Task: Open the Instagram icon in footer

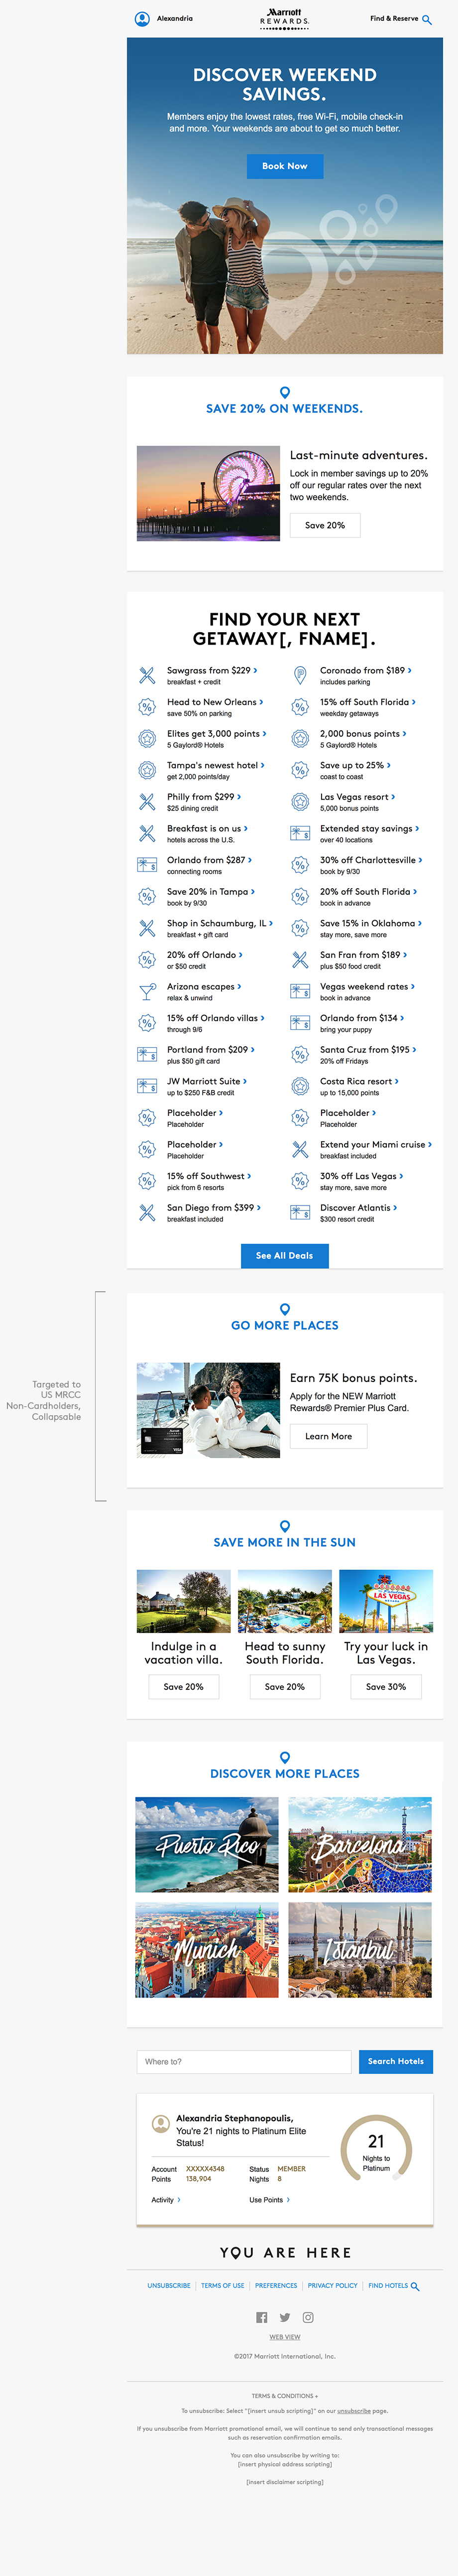Action: tap(308, 2317)
